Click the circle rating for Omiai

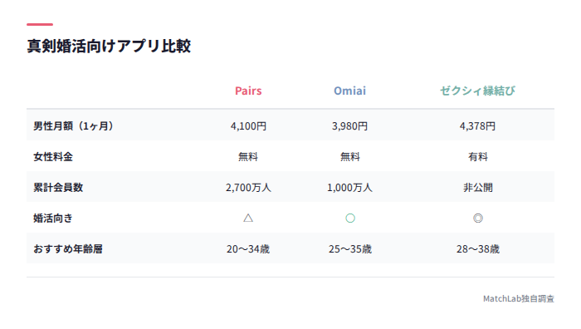pyautogui.click(x=350, y=219)
